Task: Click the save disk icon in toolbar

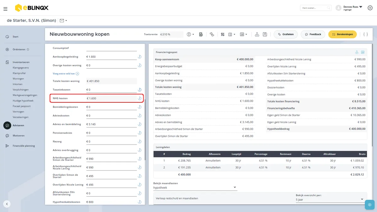Action: [x=265, y=34]
